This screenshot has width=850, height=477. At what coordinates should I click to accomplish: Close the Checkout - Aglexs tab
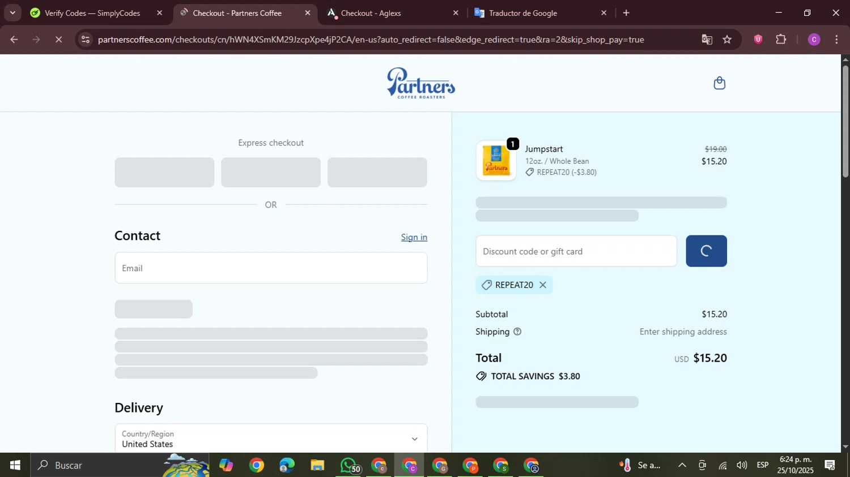pyautogui.click(x=456, y=13)
